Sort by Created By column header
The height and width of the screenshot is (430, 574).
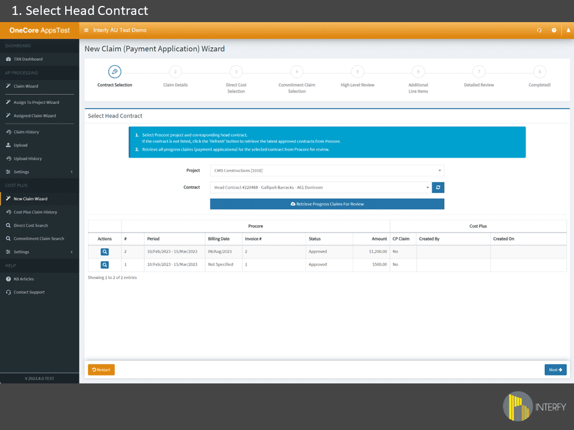point(453,239)
